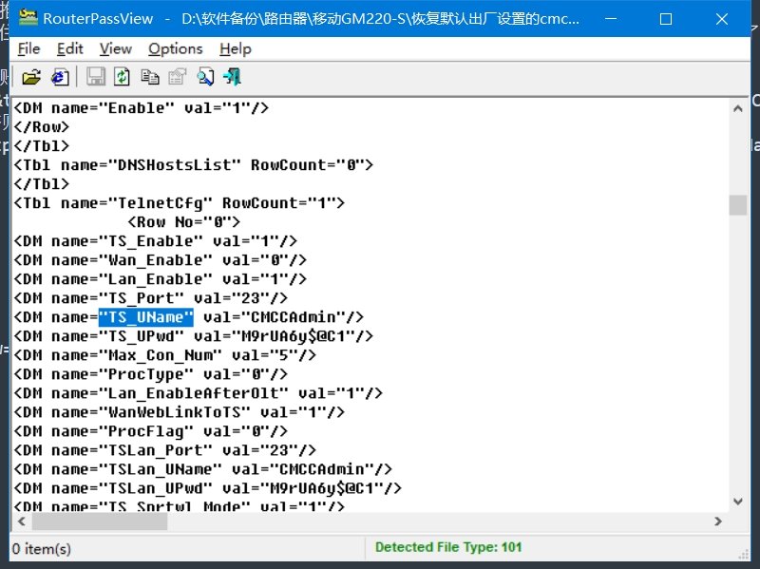Screen dimensions: 760x569
Task: Open the Help menu
Action: point(235,48)
